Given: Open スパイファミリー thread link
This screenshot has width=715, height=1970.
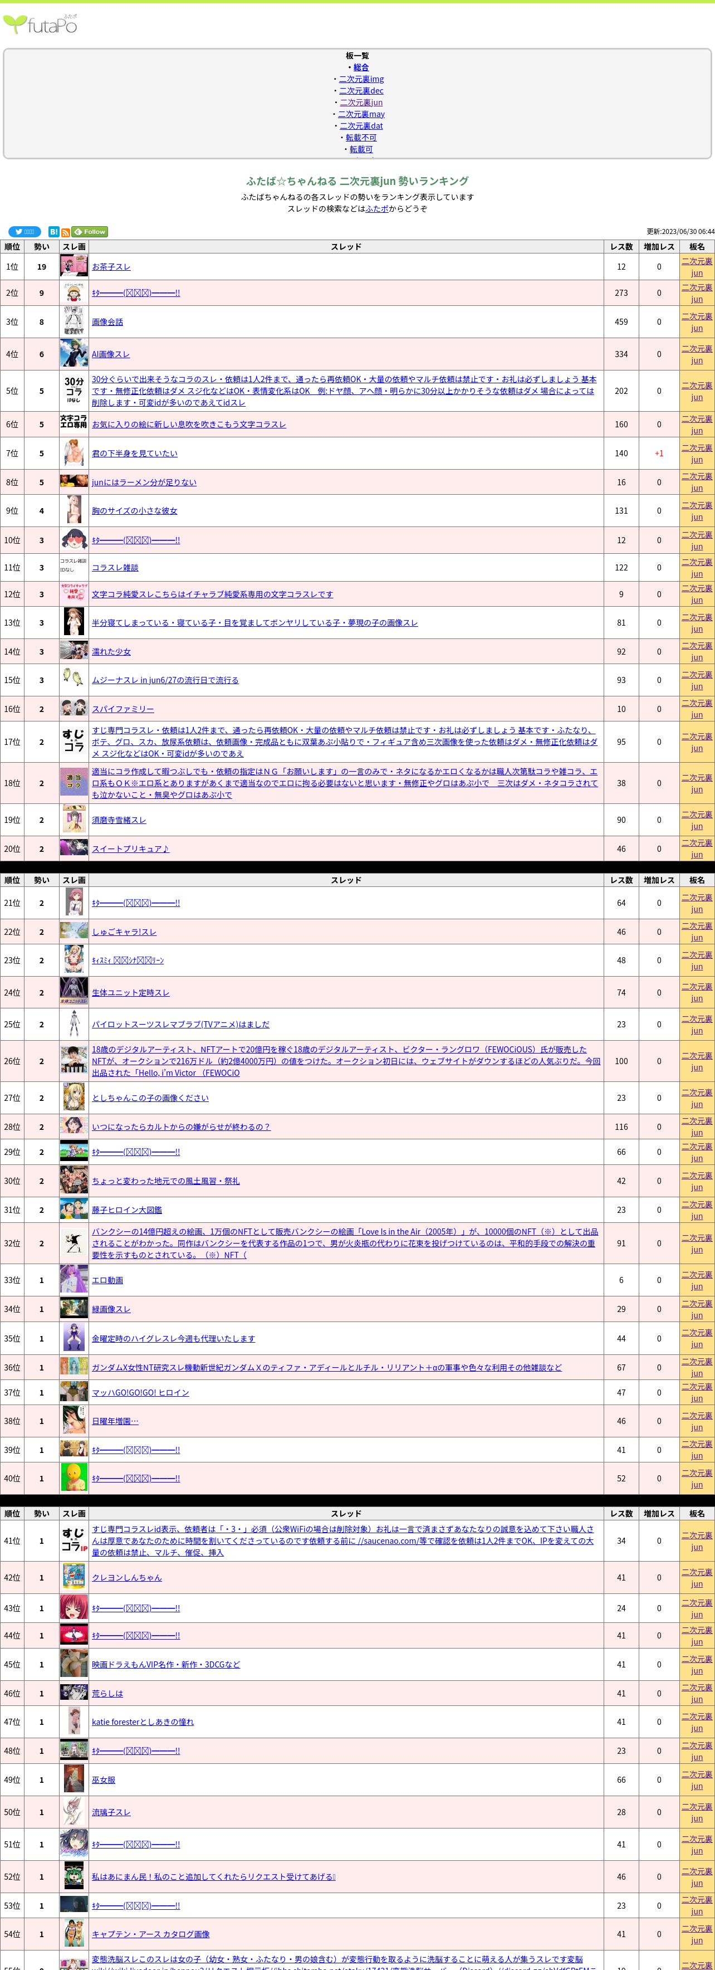Looking at the screenshot, I should [x=123, y=709].
